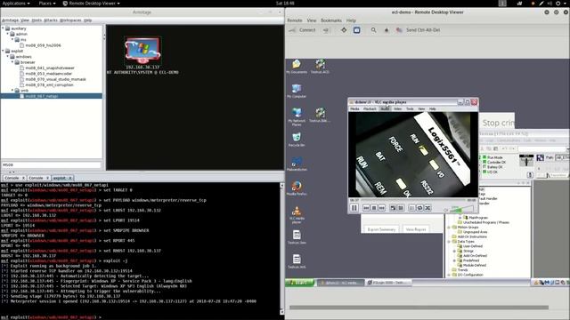The height and width of the screenshot is (320, 570).
Task: Click the Armitage console vertical scrollbar
Action: 282,249
